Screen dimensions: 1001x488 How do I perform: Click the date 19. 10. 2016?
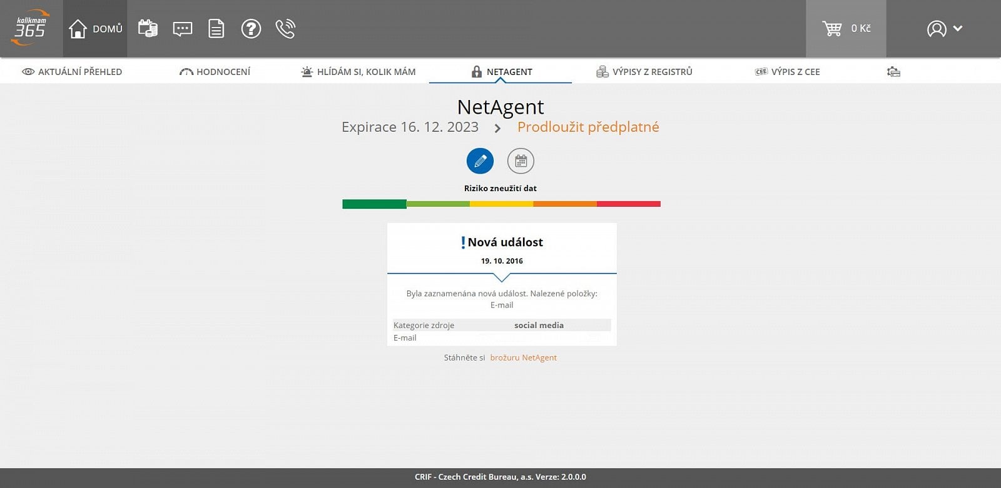coord(502,261)
